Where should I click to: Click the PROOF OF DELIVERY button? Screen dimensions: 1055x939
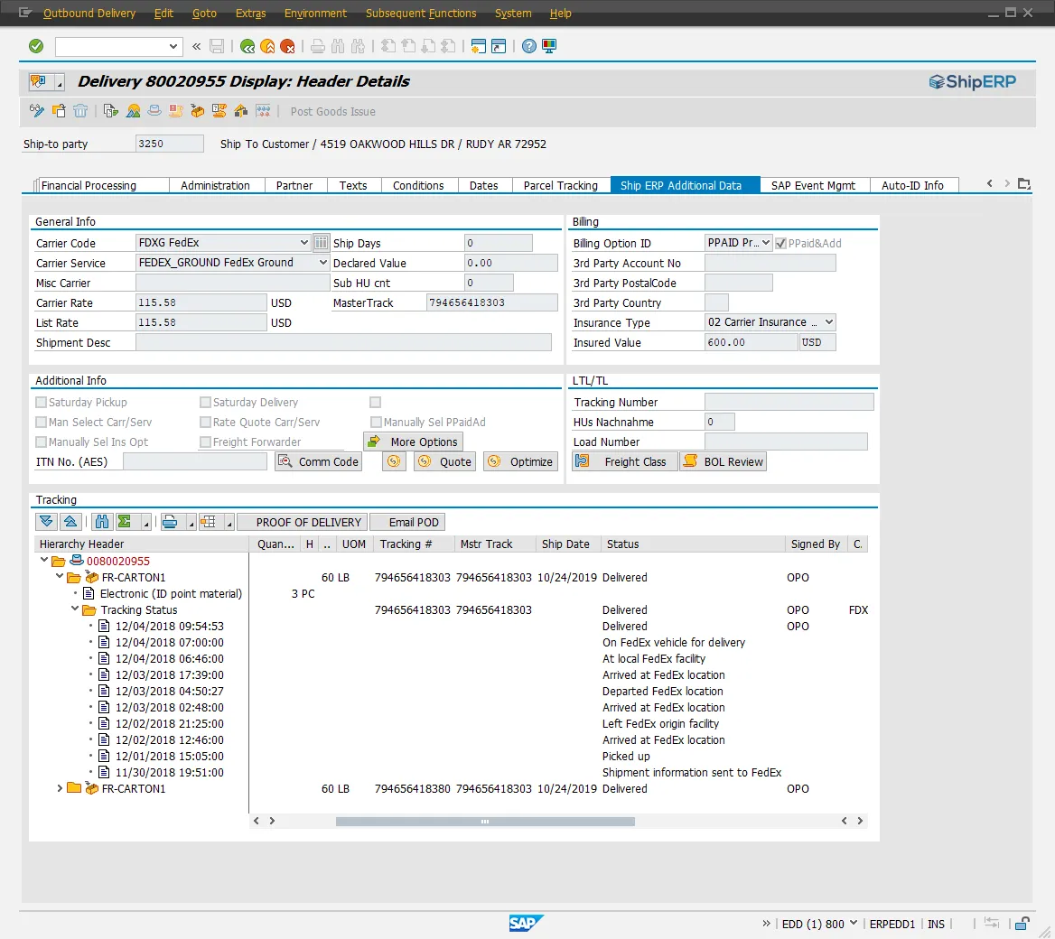pyautogui.click(x=308, y=522)
